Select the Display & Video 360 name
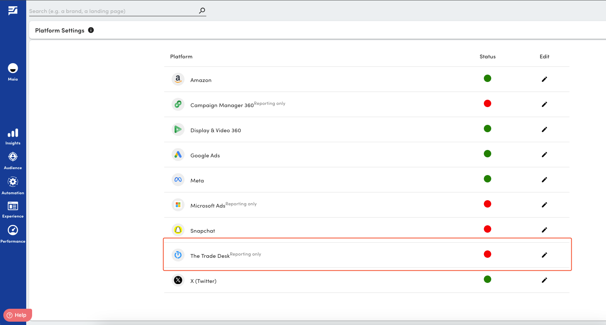Screen dimensions: 606x325 (216, 130)
